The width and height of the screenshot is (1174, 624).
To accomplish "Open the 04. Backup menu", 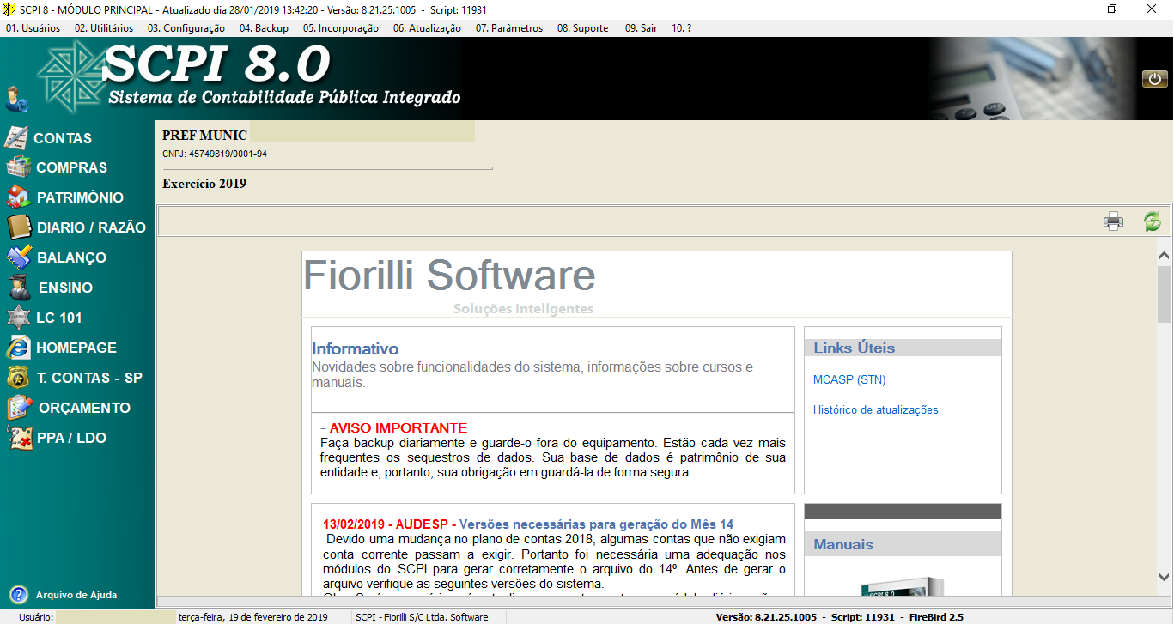I will tap(264, 28).
